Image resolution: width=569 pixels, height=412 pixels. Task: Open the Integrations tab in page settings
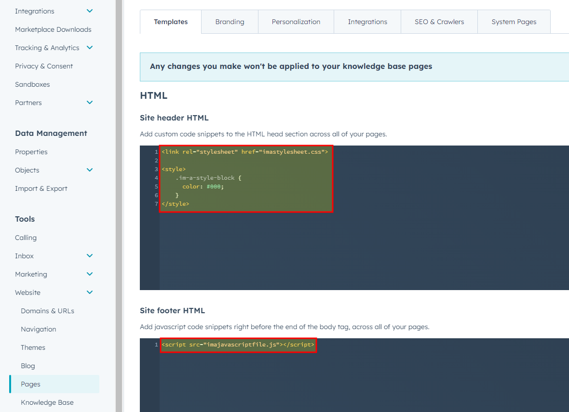(367, 22)
